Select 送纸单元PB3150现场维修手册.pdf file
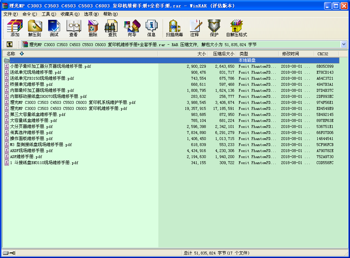 tap(42, 78)
